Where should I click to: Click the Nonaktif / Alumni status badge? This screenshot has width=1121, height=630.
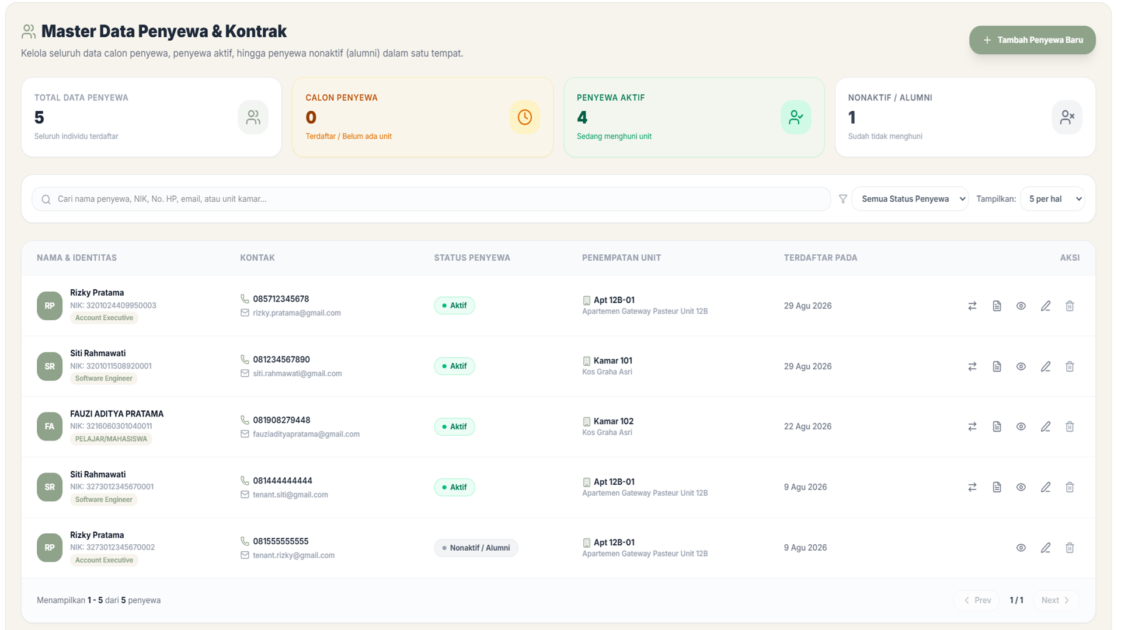[476, 548]
